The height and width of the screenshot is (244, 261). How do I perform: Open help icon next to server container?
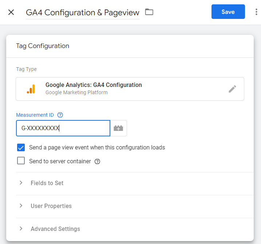coord(97,161)
